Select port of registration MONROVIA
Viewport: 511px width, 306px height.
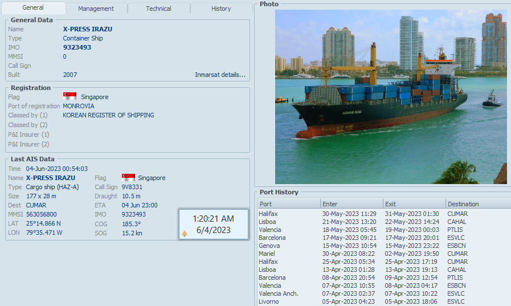79,106
